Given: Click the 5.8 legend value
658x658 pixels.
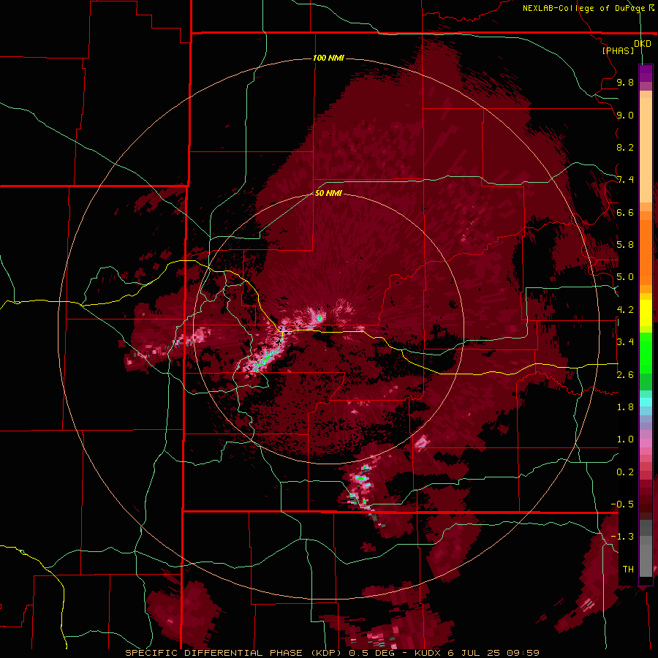Looking at the screenshot, I should (625, 245).
